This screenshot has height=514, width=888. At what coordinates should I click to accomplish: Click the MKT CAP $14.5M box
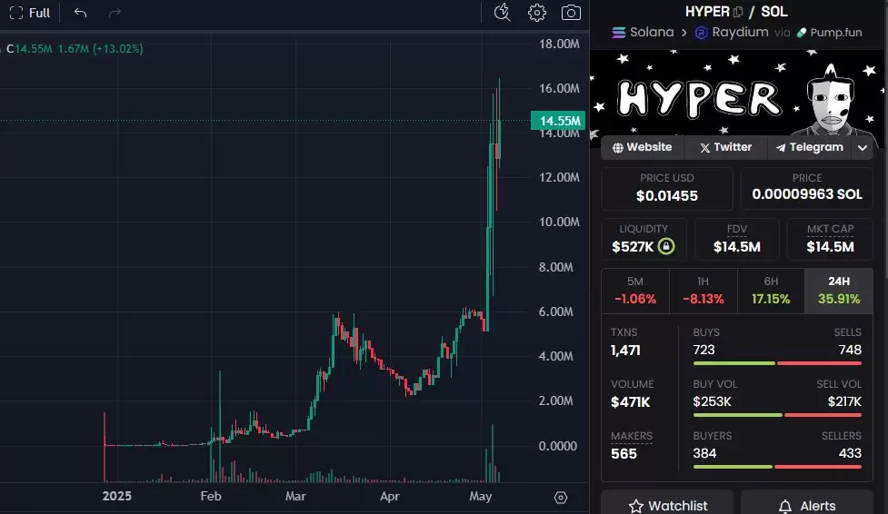(830, 239)
